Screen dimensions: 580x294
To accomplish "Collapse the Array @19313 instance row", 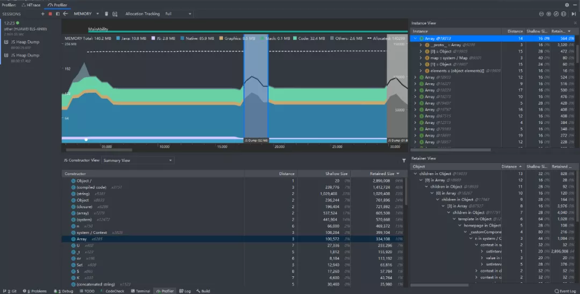I will (x=415, y=39).
